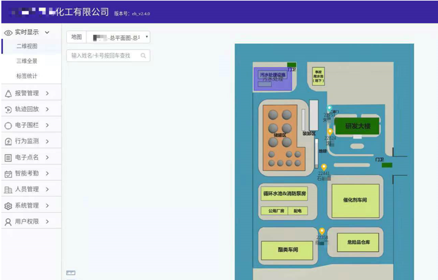The height and width of the screenshot is (280, 438).
Task: Click the building icon for 人员管理
Action: 8,189
